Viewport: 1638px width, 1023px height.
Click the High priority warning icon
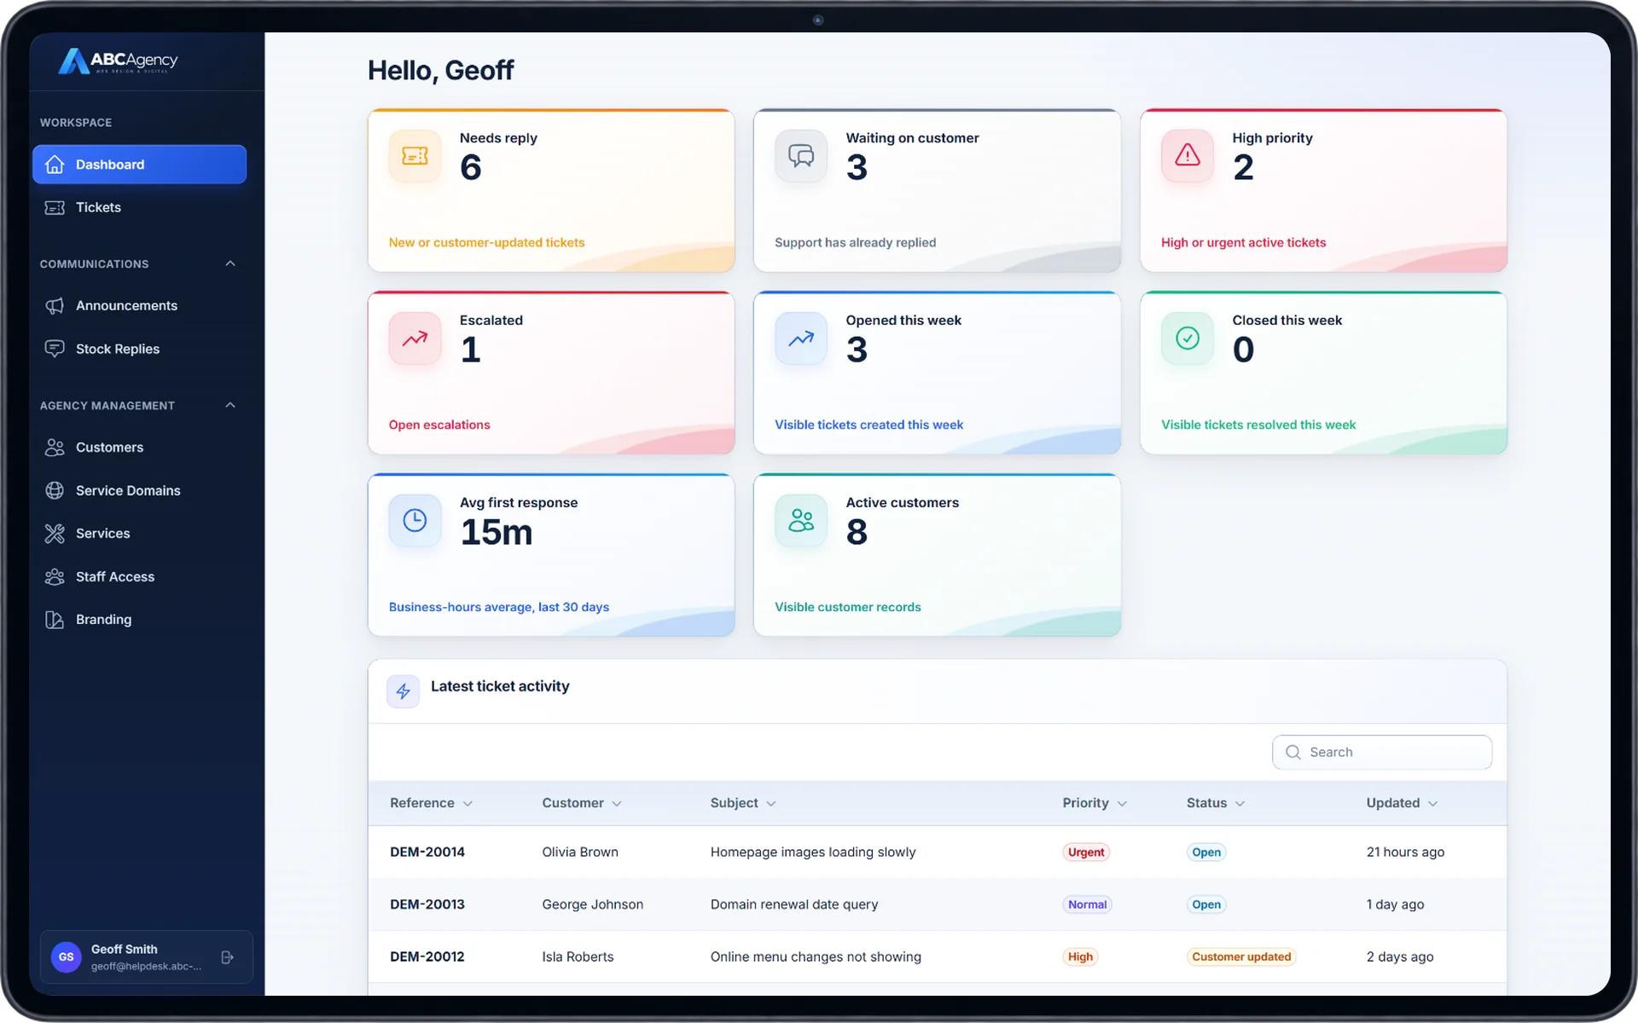point(1187,156)
